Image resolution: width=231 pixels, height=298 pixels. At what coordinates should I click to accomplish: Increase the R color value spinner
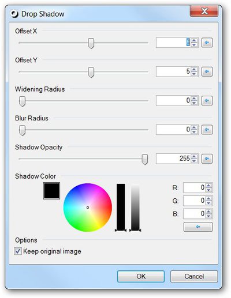tap(208, 186)
